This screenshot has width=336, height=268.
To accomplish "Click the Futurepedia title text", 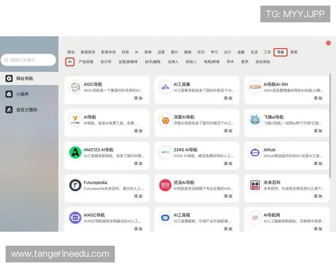I will point(95,183).
